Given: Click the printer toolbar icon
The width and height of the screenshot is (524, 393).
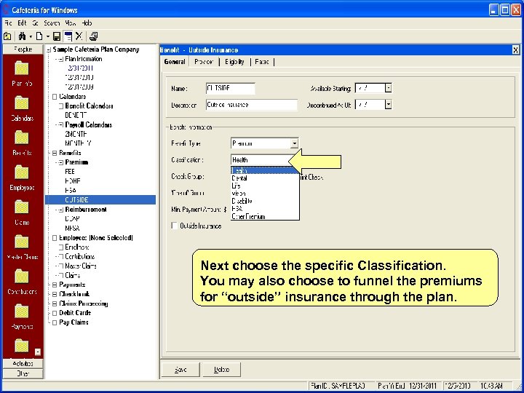Looking at the screenshot, I should tap(94, 36).
